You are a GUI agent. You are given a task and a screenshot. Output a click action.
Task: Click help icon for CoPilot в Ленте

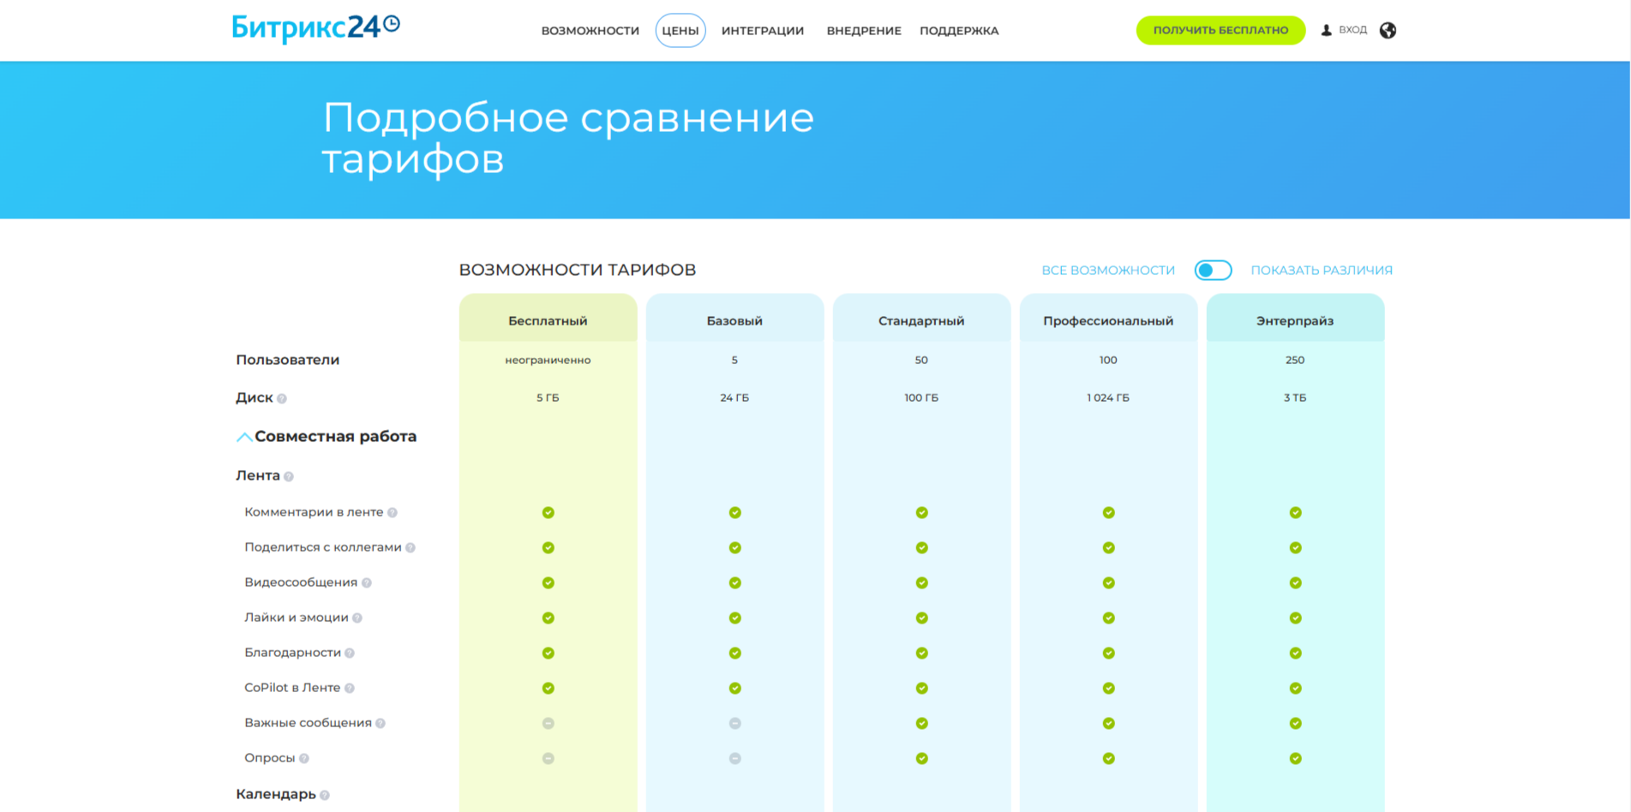pos(350,689)
